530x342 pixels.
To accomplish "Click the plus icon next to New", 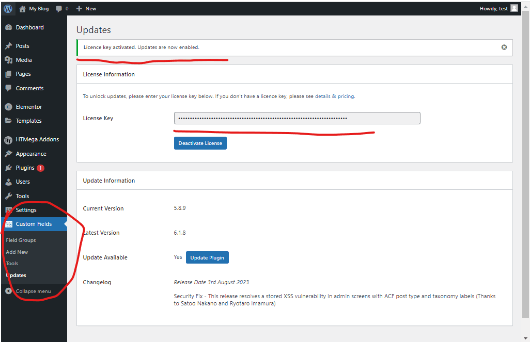I will coord(79,9).
